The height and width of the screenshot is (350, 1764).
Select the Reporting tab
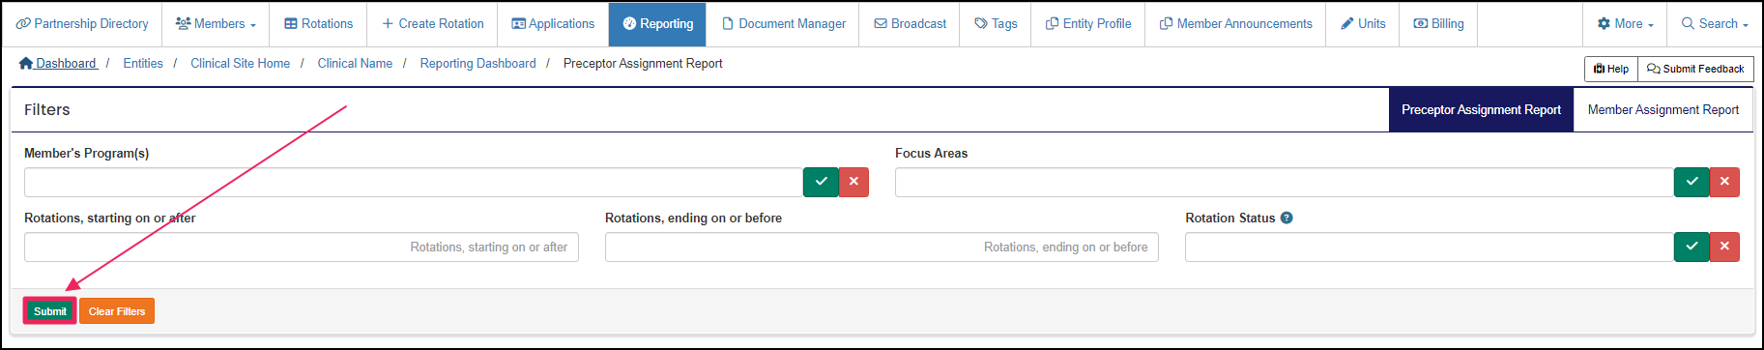tap(657, 24)
